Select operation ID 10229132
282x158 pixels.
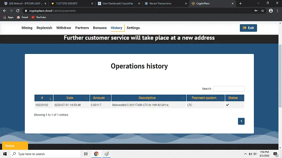pyautogui.click(x=42, y=105)
